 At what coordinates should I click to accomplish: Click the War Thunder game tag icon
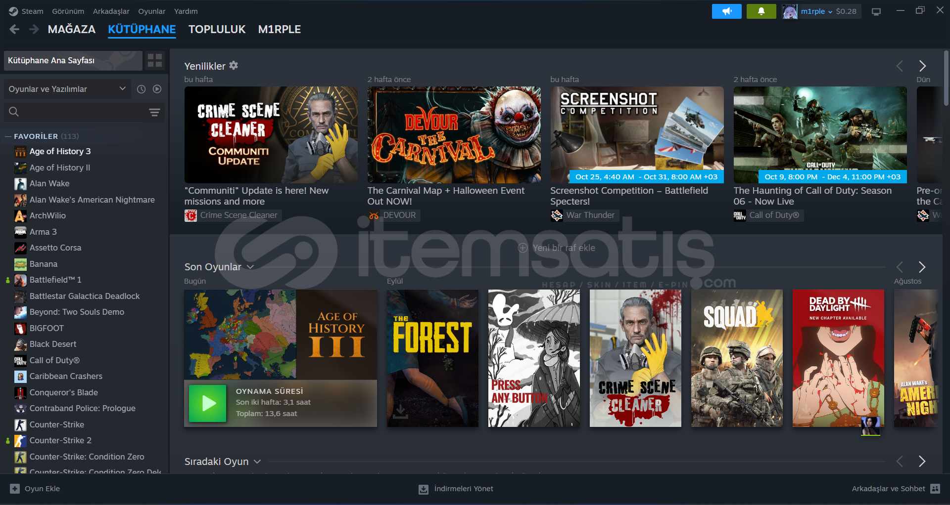click(557, 215)
